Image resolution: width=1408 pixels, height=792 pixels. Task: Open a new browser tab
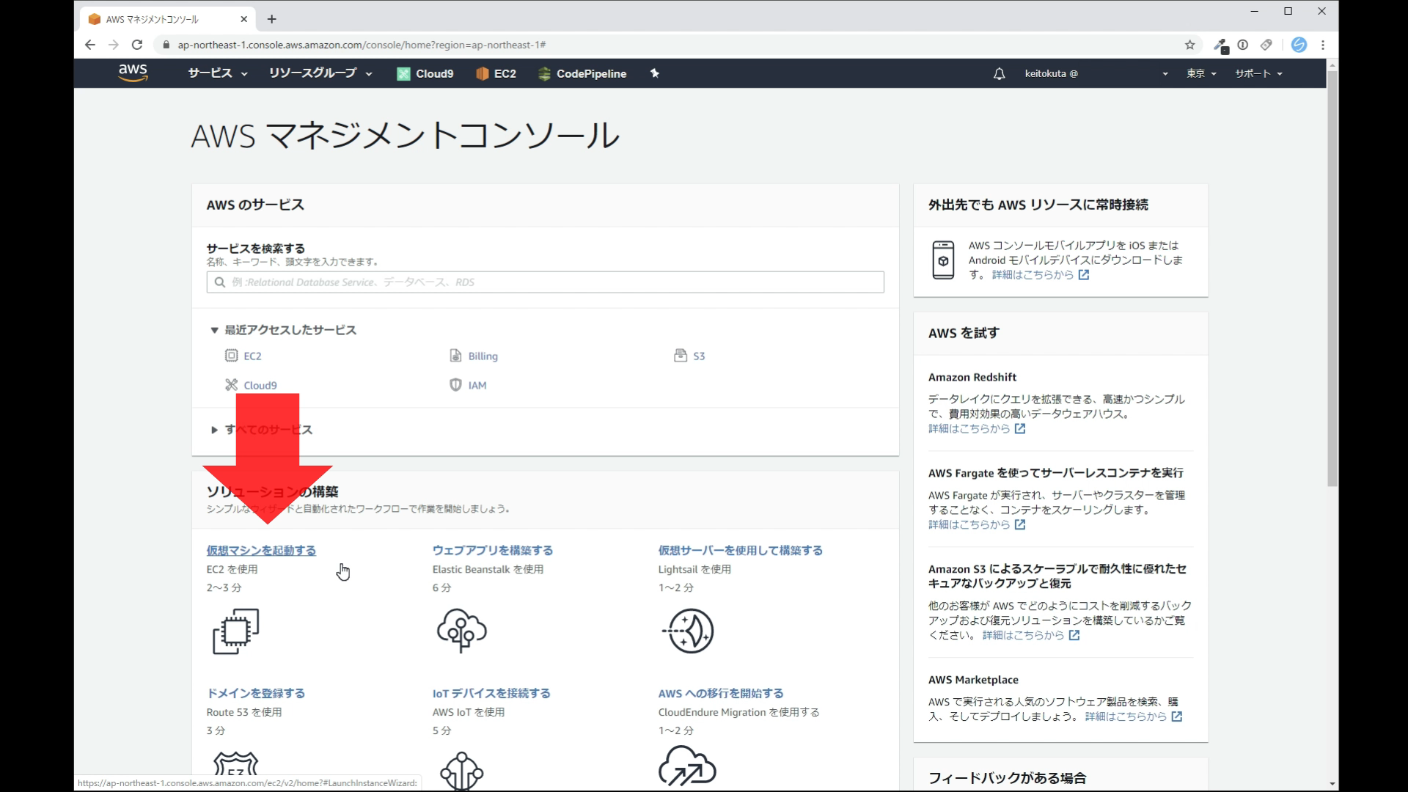click(x=271, y=19)
